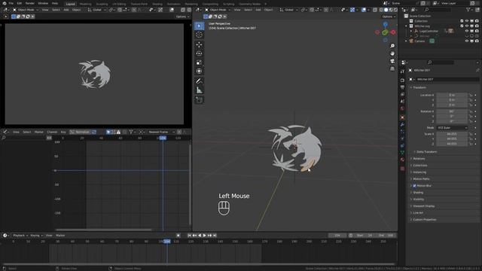482x271 pixels.
Task: Click the Scale X value field
Action: tap(452, 134)
